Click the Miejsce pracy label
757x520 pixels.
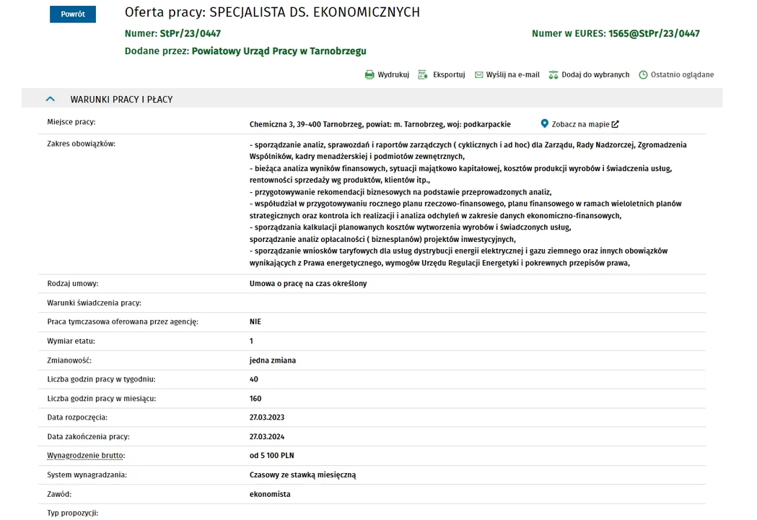(x=71, y=122)
